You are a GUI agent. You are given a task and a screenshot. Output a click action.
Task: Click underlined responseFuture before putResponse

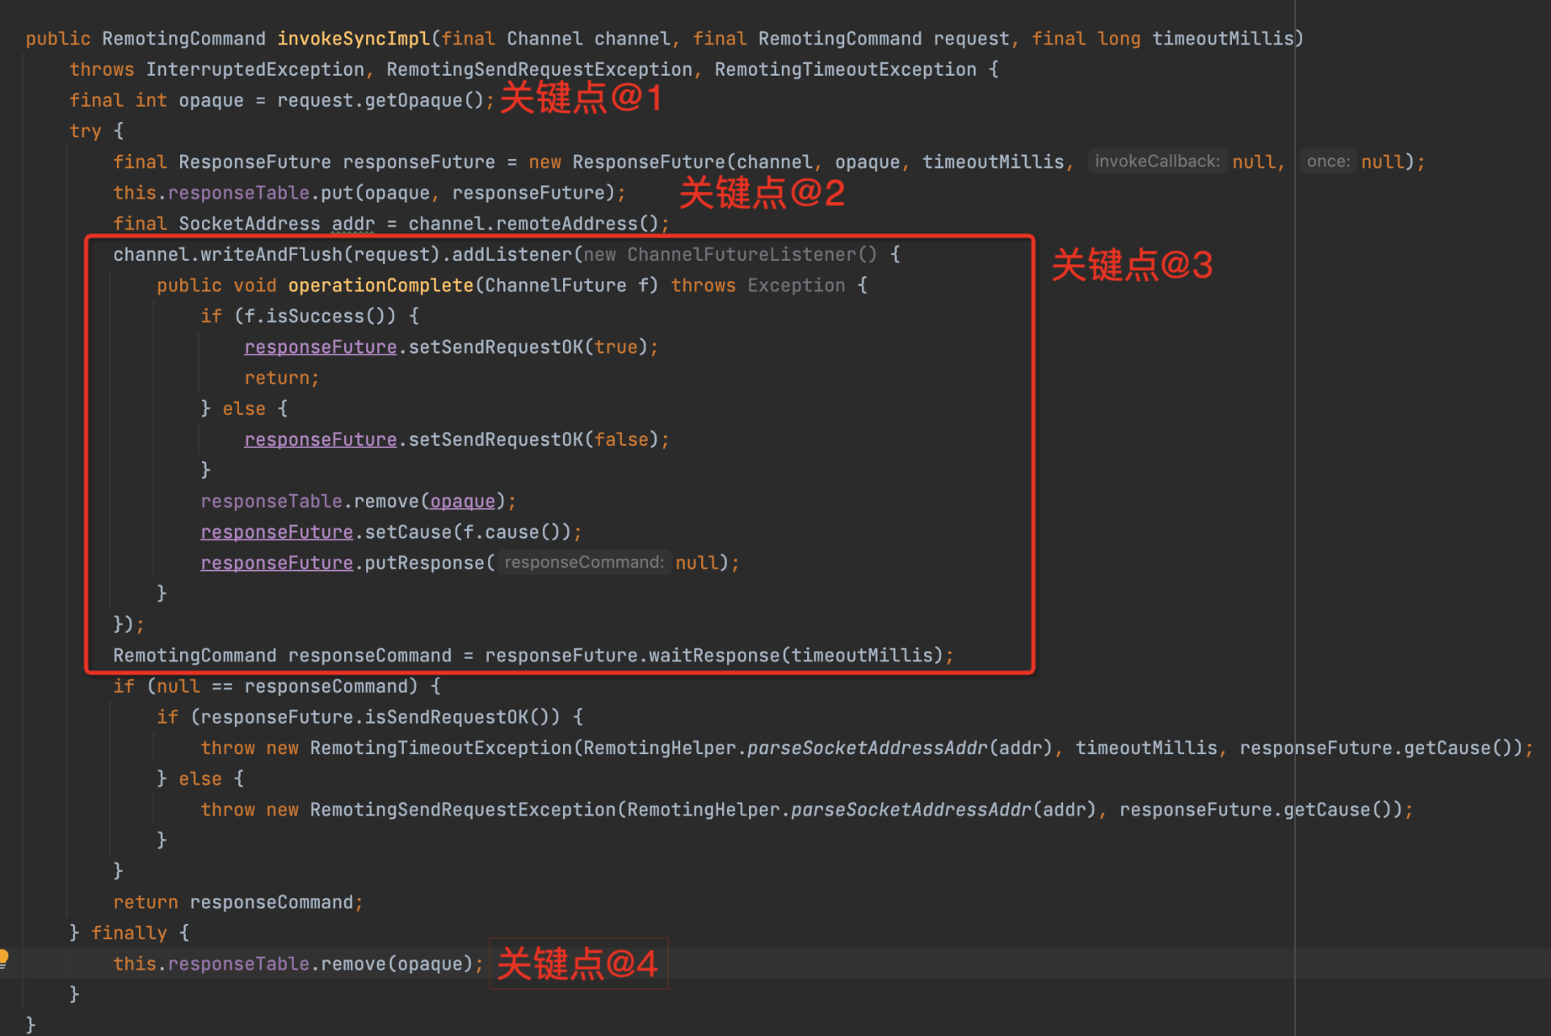click(276, 563)
